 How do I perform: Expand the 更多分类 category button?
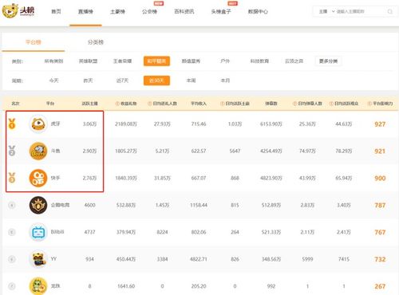click(328, 61)
